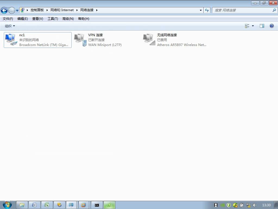Expand the breadcrumb arrow after 网络连接
The width and height of the screenshot is (278, 209).
pyautogui.click(x=97, y=10)
